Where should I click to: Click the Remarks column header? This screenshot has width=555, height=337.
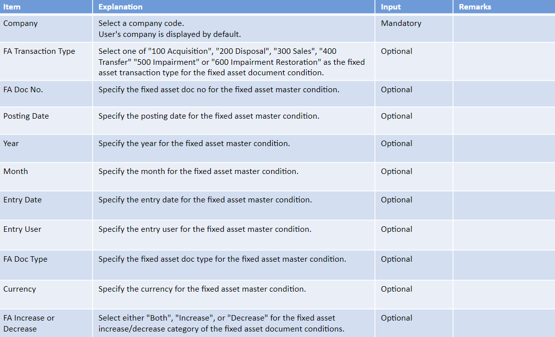[x=504, y=6]
